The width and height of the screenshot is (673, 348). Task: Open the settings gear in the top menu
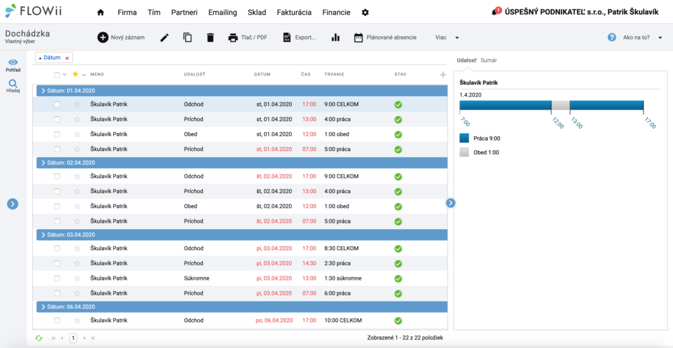[365, 12]
